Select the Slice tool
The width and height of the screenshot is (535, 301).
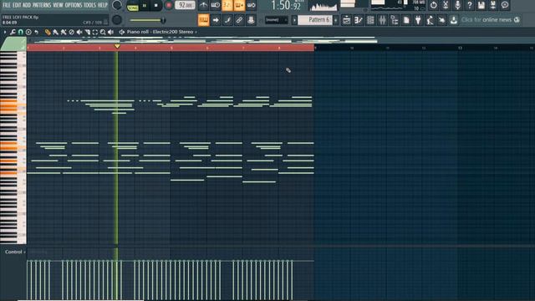point(87,32)
